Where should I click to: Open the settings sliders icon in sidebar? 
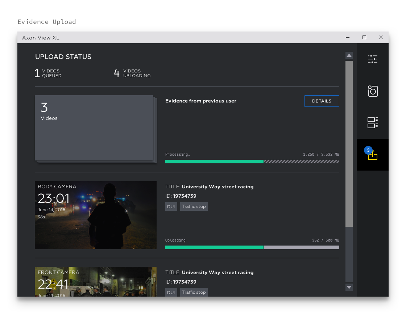pyautogui.click(x=372, y=59)
